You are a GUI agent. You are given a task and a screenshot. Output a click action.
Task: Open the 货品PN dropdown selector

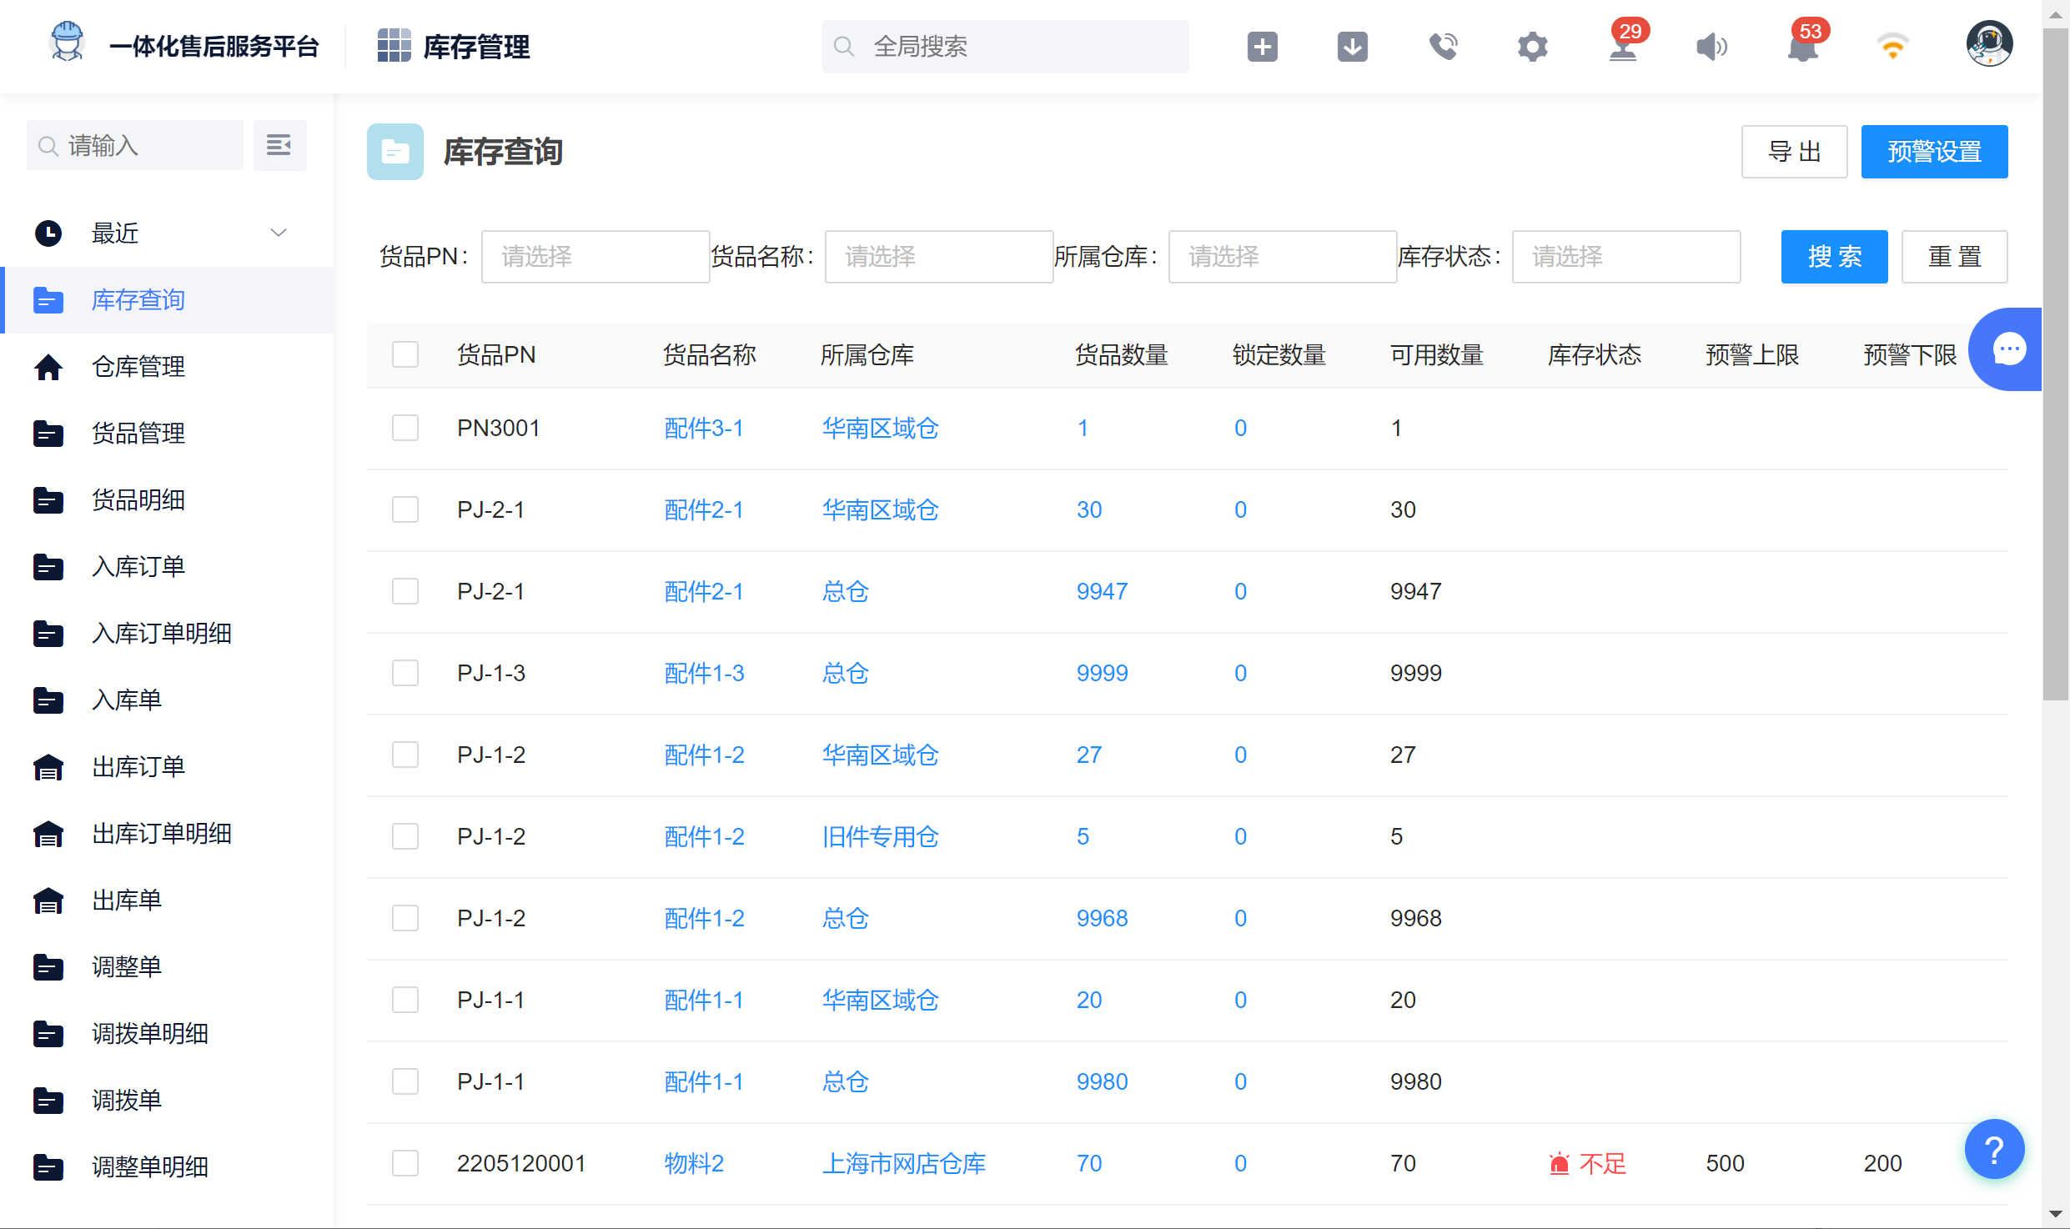595,256
